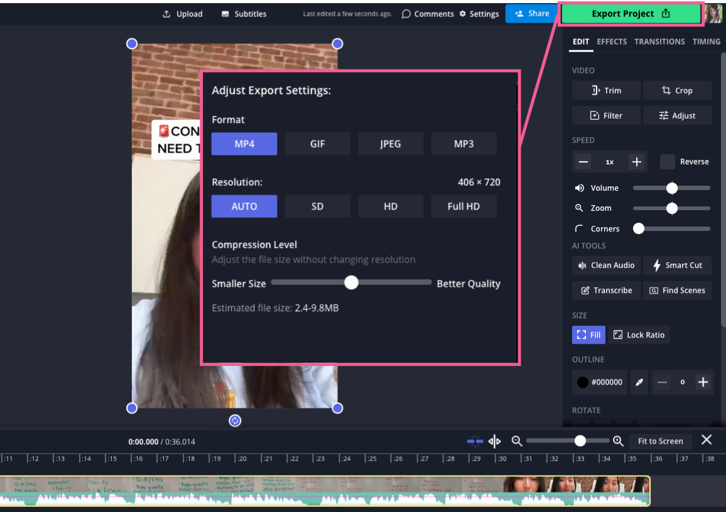Transcribe the video audio
Image resolution: width=726 pixels, height=512 pixels.
point(605,290)
